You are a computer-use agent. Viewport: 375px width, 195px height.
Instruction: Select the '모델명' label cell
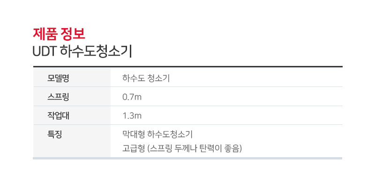[72, 78]
